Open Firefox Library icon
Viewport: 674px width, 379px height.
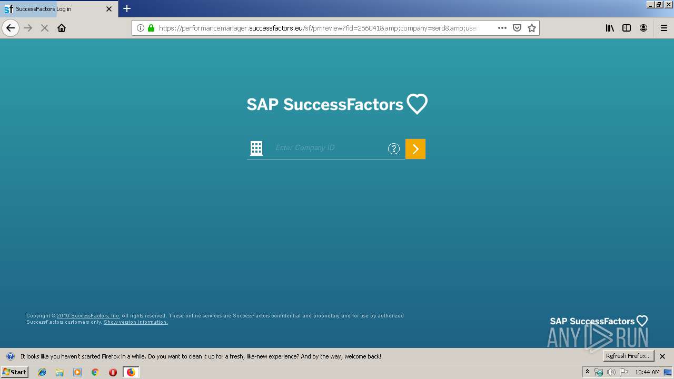[610, 28]
